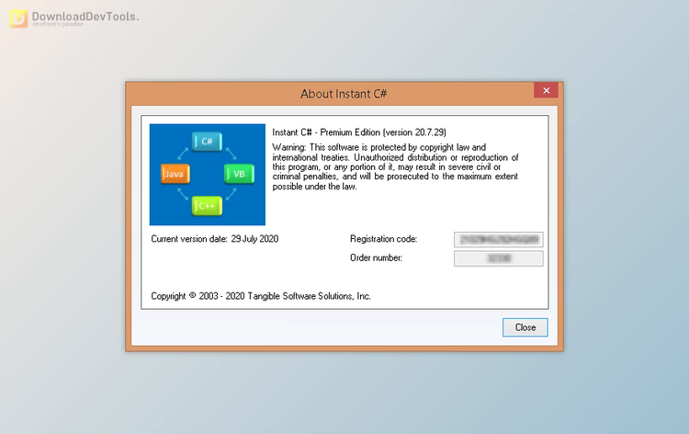Click the Java block in the logo
The image size is (689, 434).
(175, 174)
